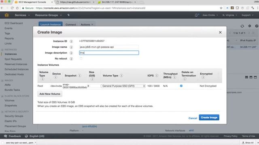Reload the page with browser refresh icon

coord(12,8)
